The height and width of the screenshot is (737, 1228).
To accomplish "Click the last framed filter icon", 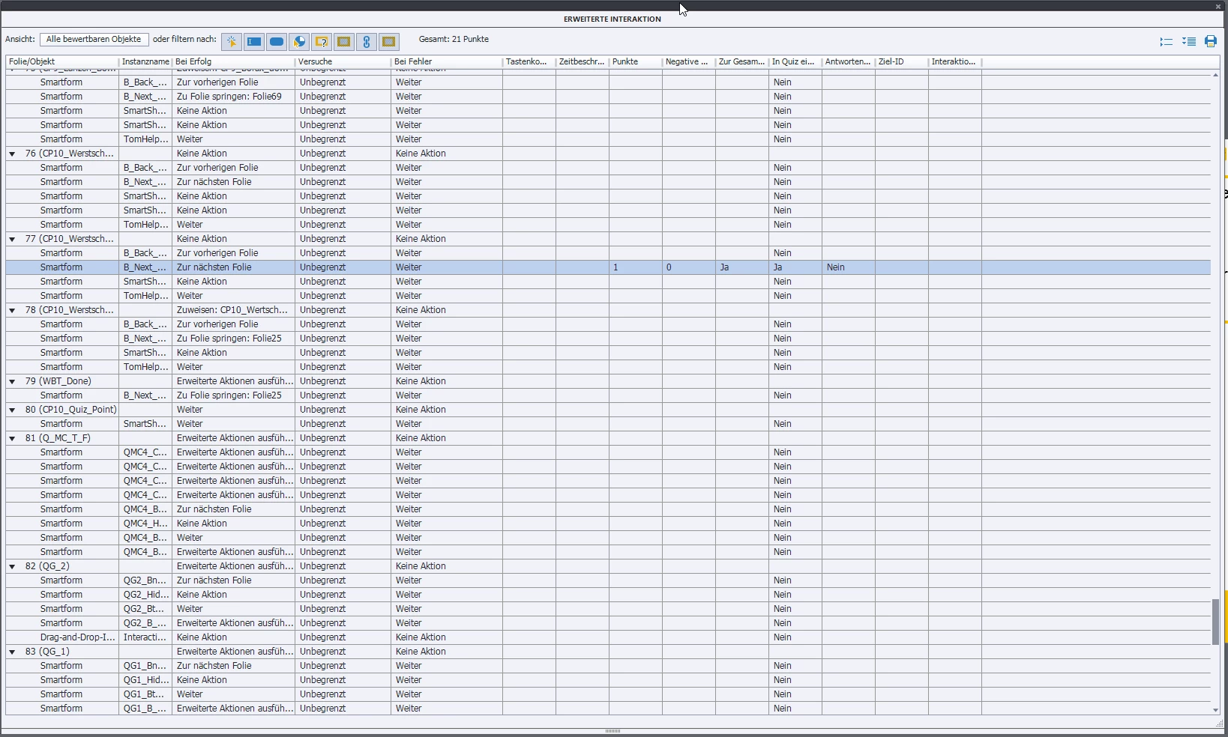I will pyautogui.click(x=389, y=42).
